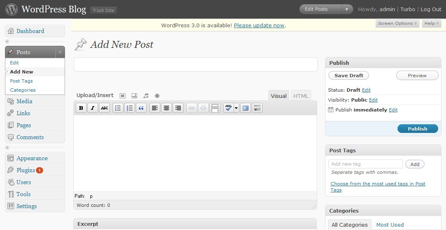Open Post Tags submenu item

click(22, 81)
